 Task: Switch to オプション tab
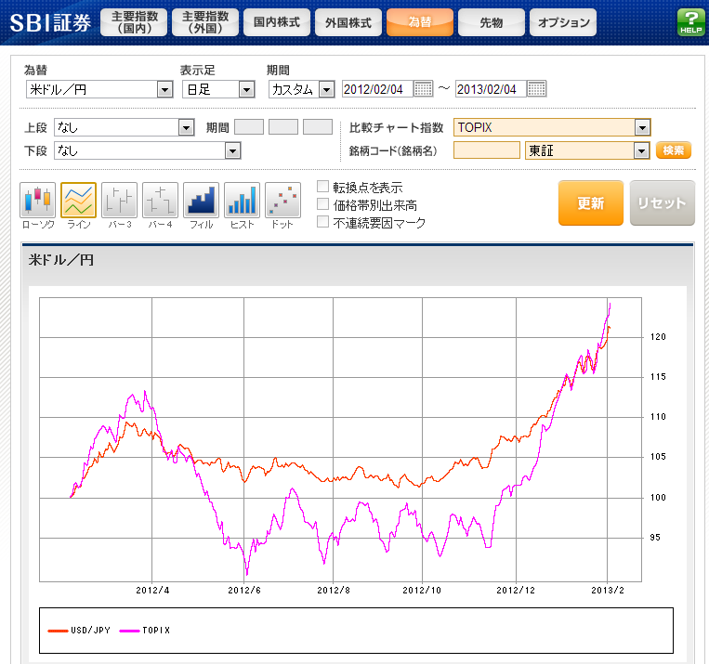[563, 22]
